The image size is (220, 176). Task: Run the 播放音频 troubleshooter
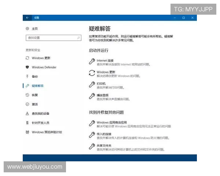(x=103, y=95)
